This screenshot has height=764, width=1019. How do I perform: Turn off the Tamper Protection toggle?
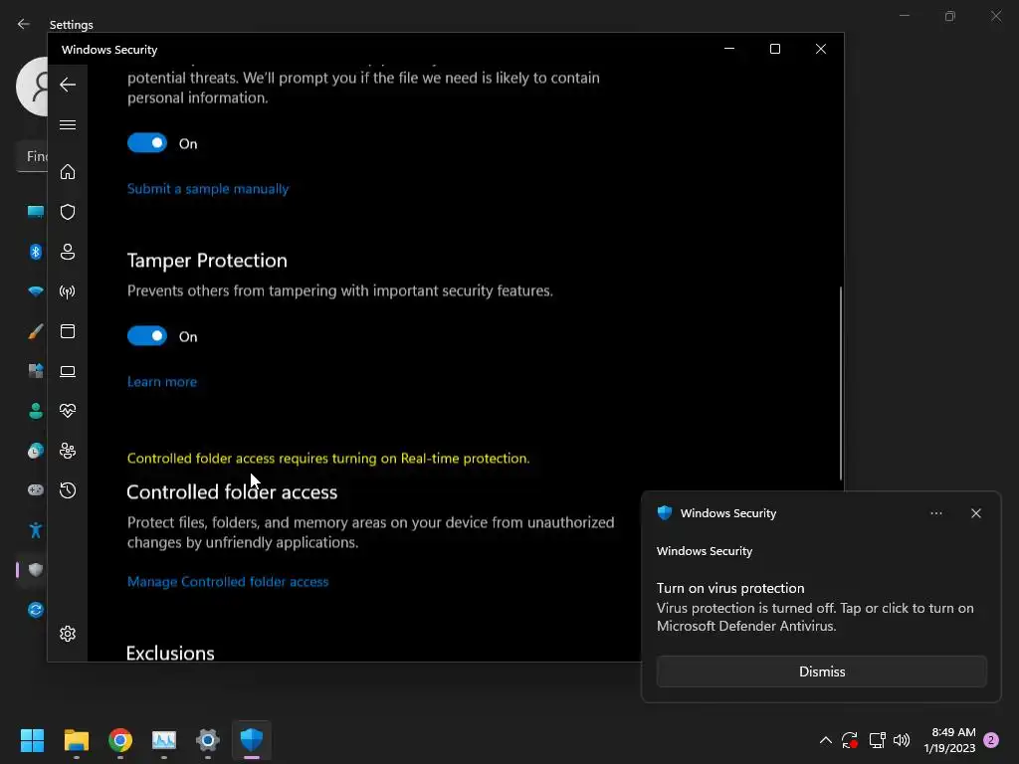[x=147, y=336]
